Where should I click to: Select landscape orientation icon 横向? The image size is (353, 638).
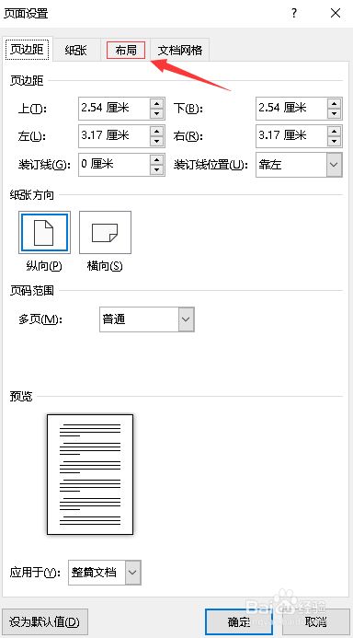(x=105, y=232)
